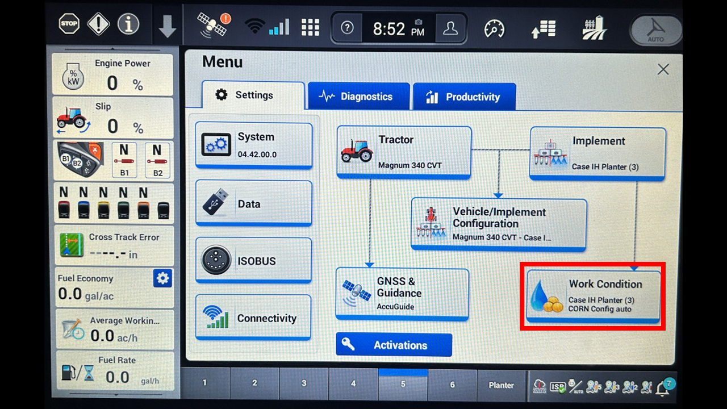The image size is (727, 409).
Task: Tap the status icon labeled 2
Action: (630, 387)
